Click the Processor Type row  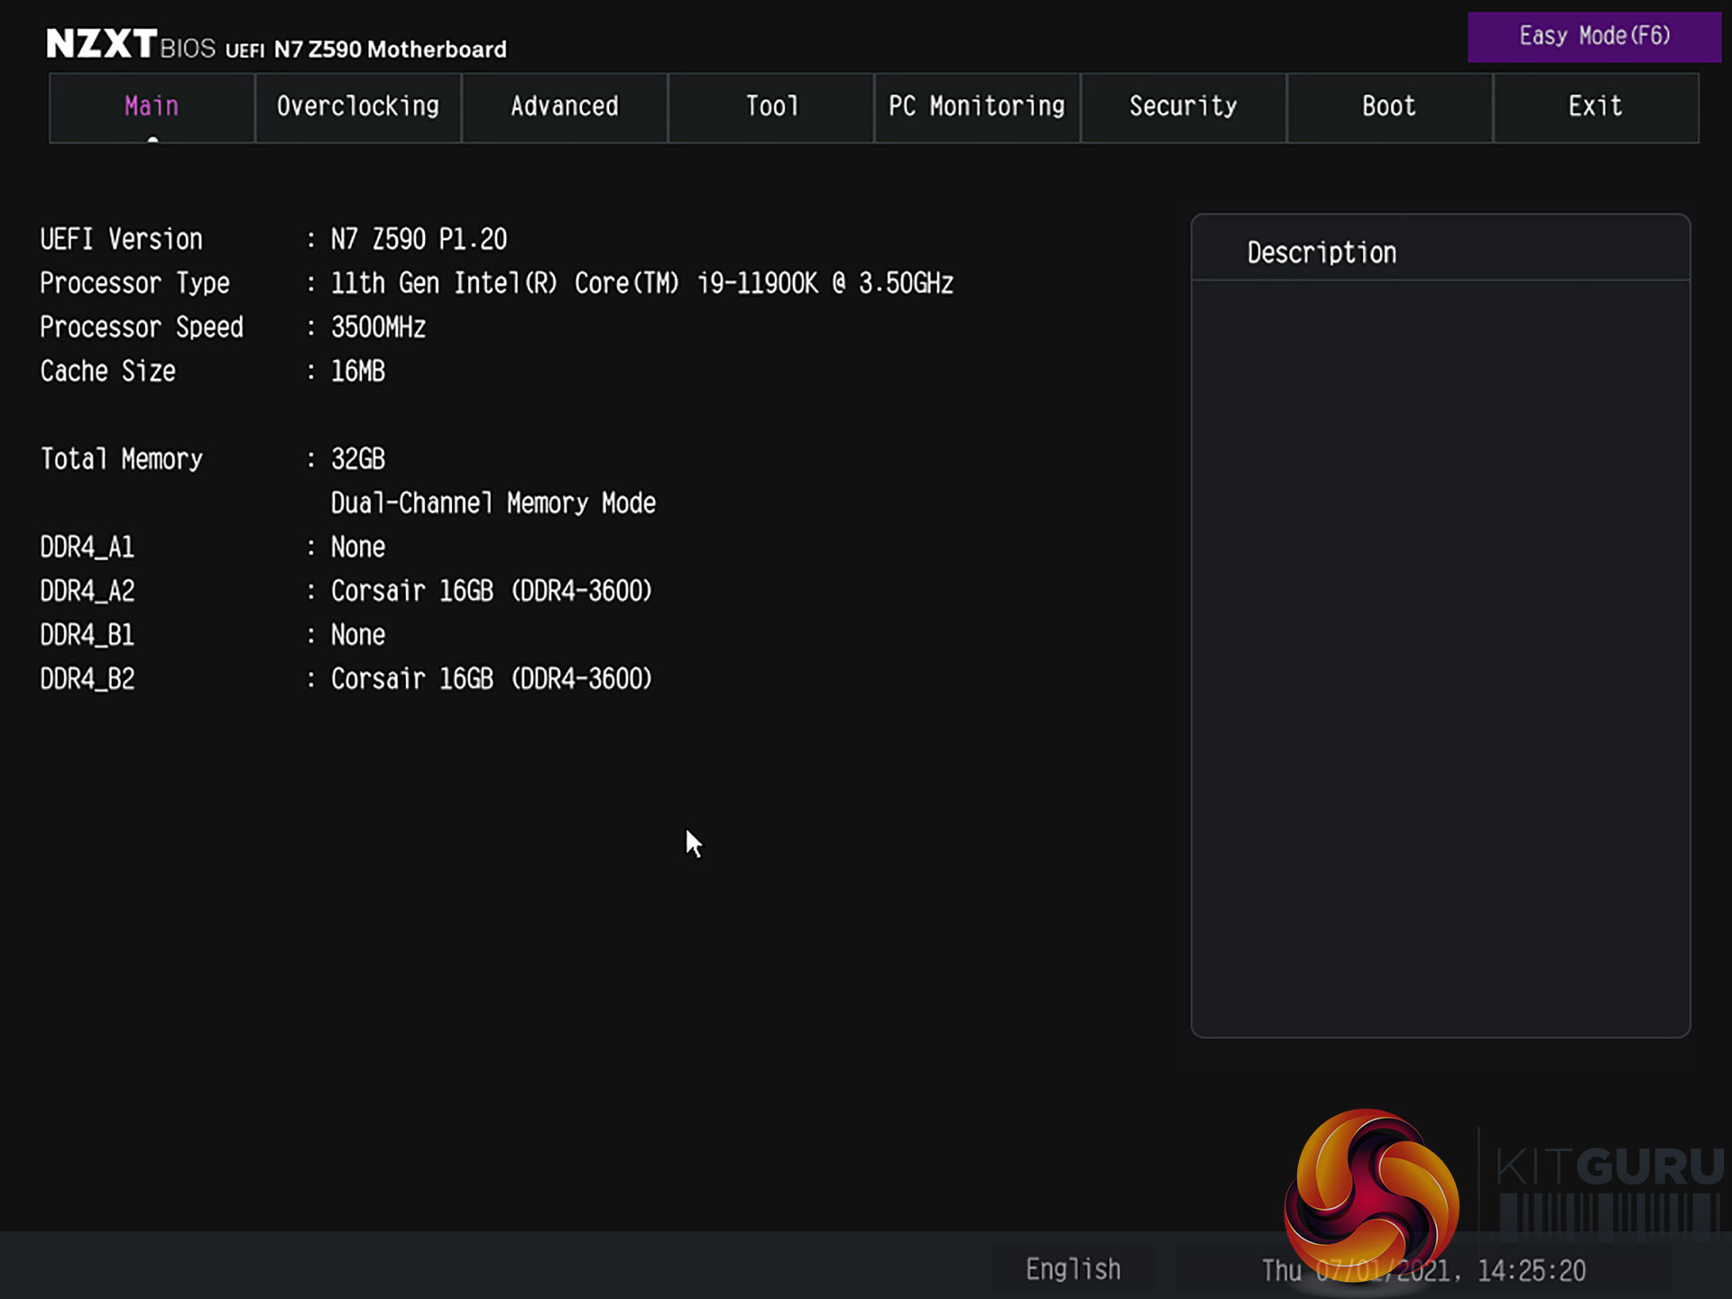(496, 283)
